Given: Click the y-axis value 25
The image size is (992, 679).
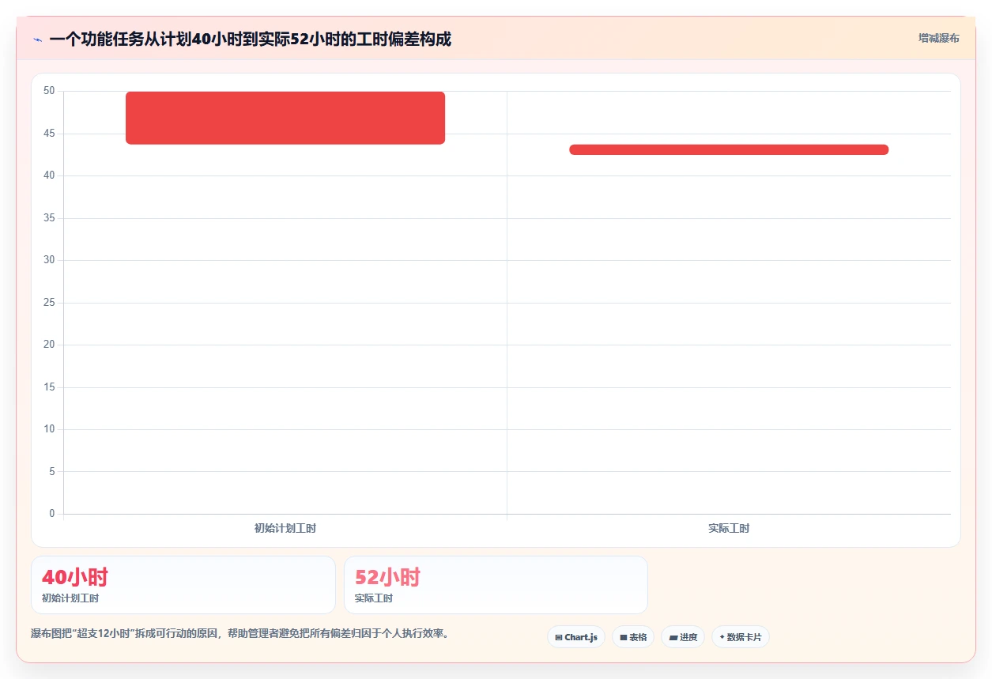Looking at the screenshot, I should click(49, 303).
